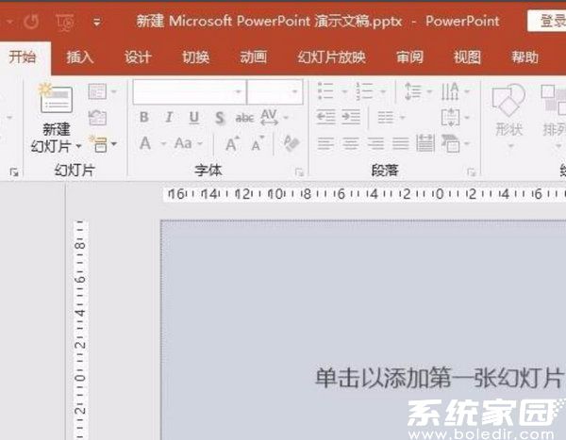Screen dimensions: 566x440
Task: Switch to the Animations (动画) tab
Action: coord(253,57)
